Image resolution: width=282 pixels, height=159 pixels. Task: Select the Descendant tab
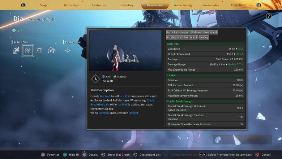click(x=155, y=5)
